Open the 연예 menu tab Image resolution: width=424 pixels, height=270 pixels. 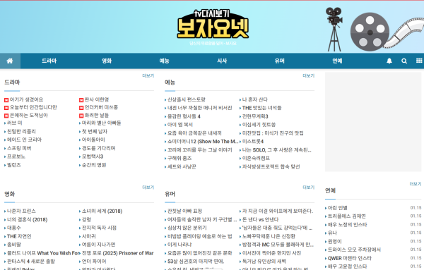(337, 61)
